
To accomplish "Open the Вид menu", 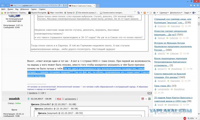I will pos(17,9).
